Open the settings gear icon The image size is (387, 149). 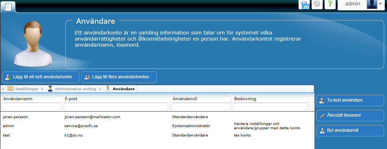[317, 5]
